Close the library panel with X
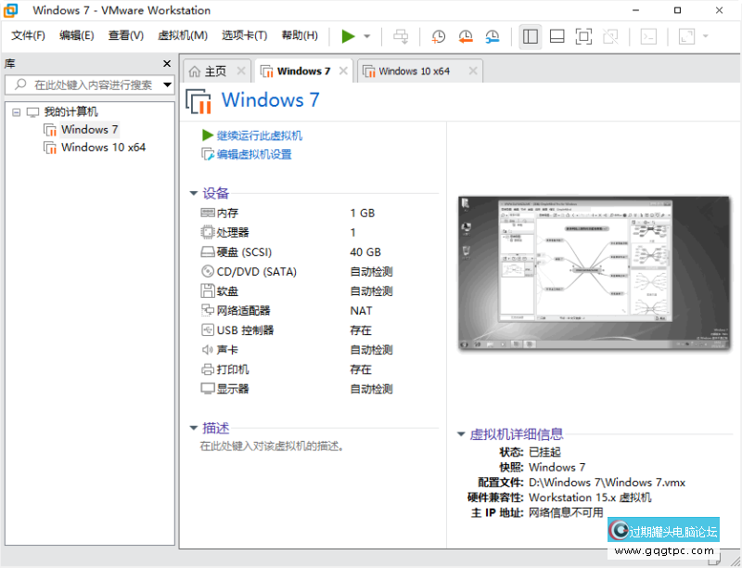 167,64
